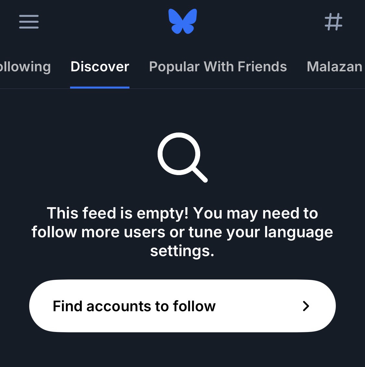Click Find accounts to follow button
Image resolution: width=365 pixels, height=367 pixels.
[182, 306]
